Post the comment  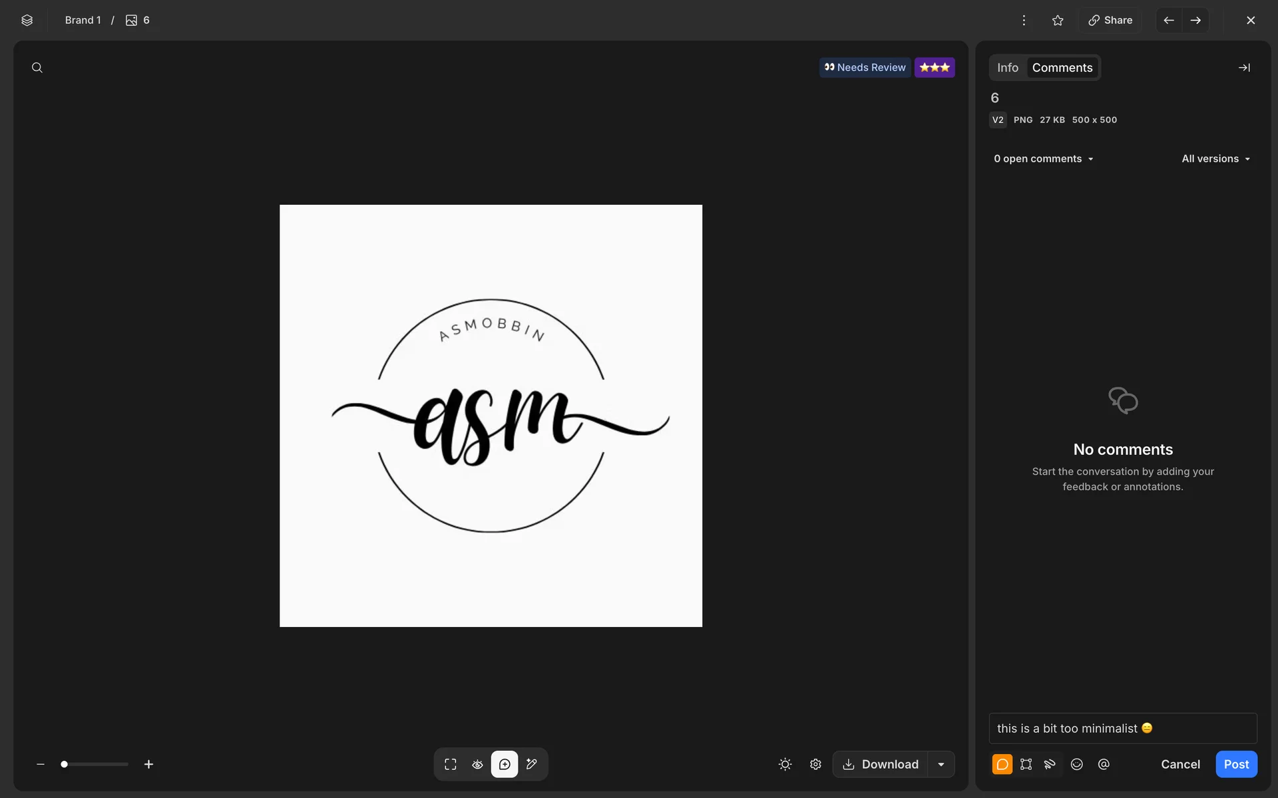tap(1236, 764)
